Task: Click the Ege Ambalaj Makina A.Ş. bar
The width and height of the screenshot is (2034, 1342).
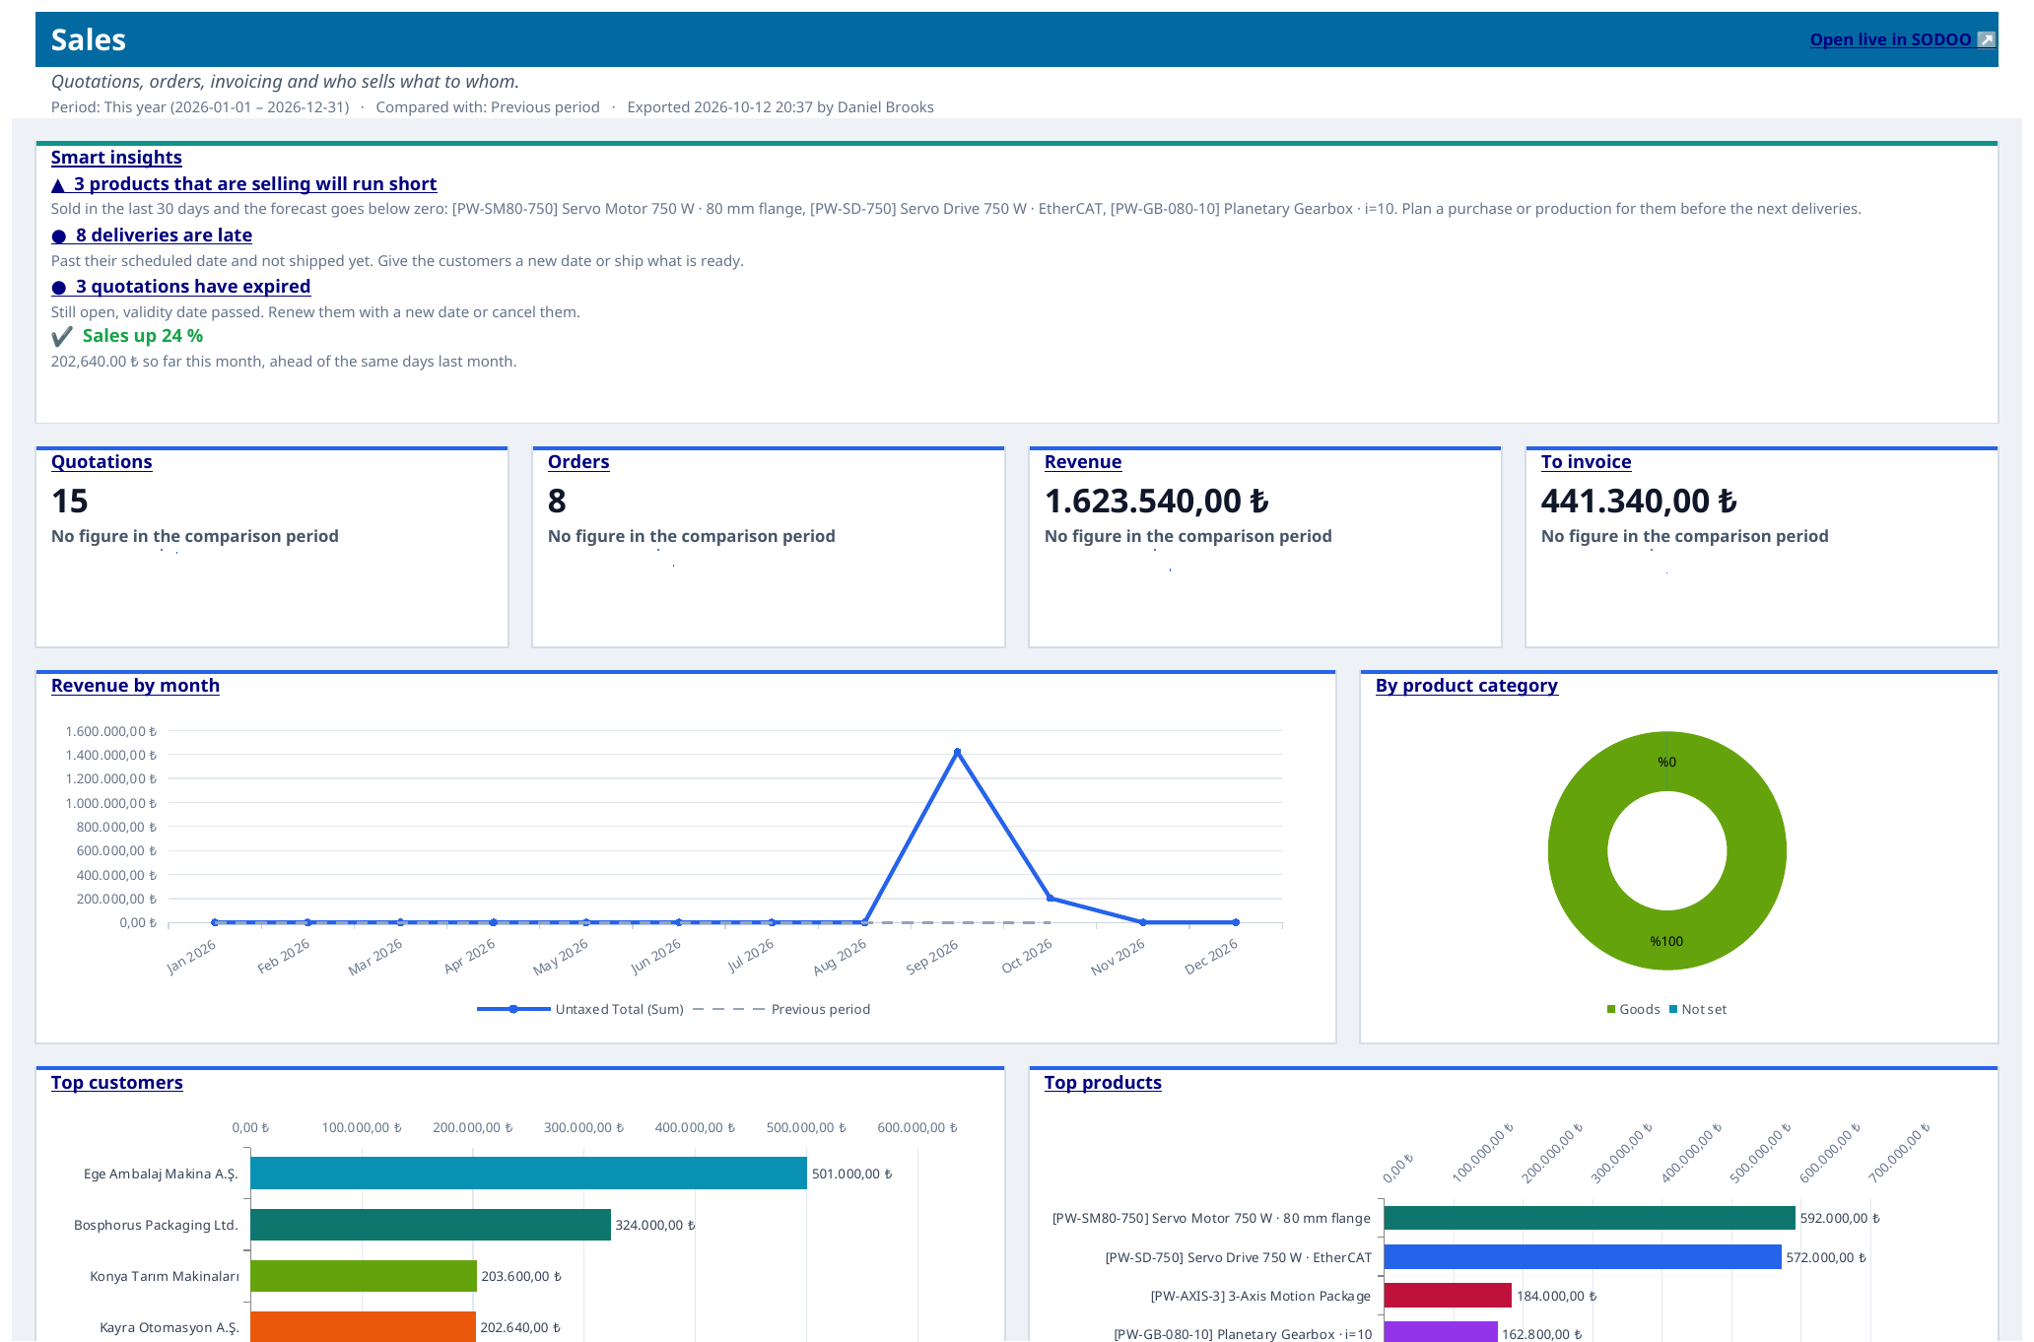Action: pyautogui.click(x=528, y=1174)
